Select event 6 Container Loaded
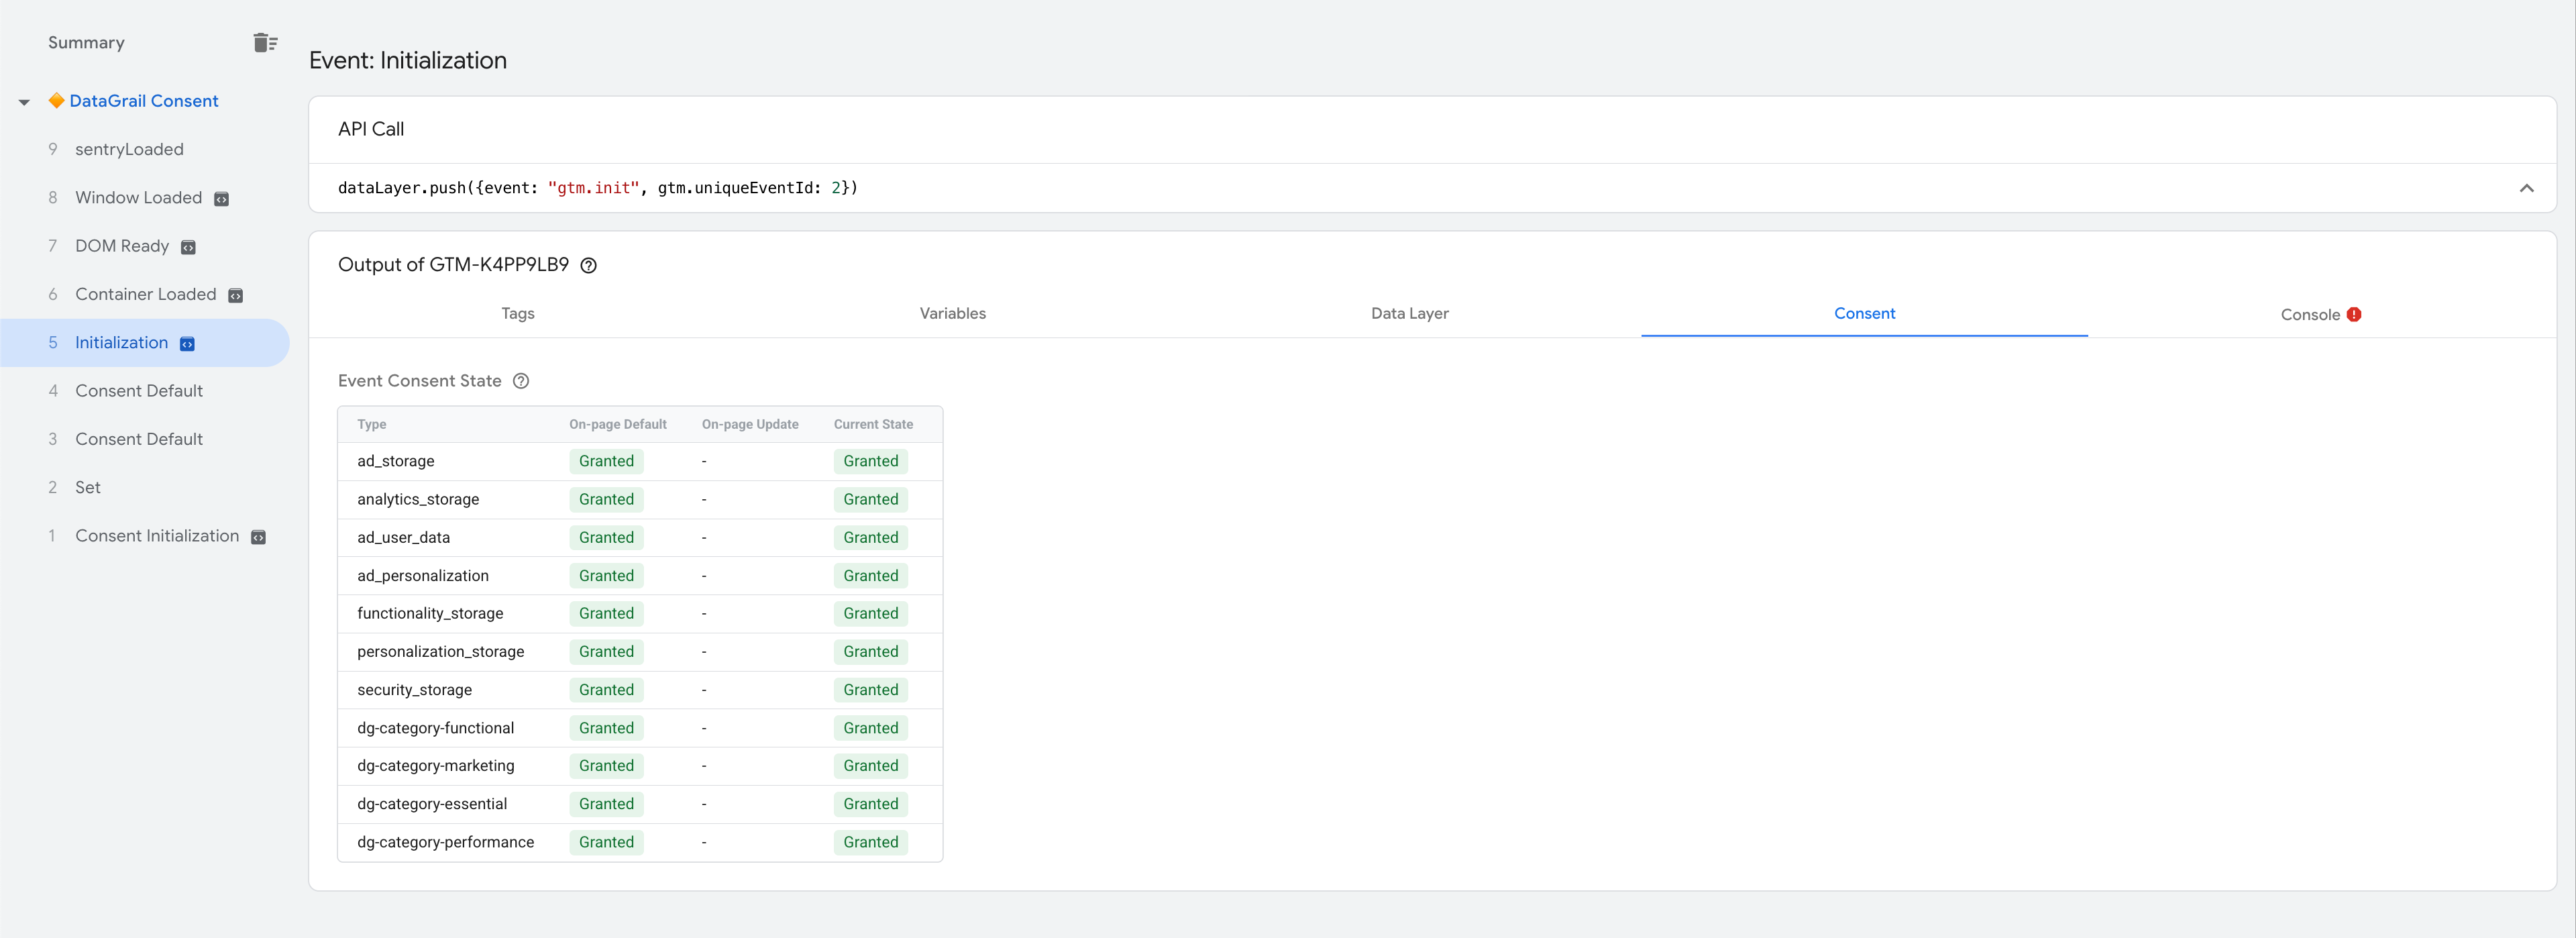The width and height of the screenshot is (2576, 938). [x=146, y=294]
